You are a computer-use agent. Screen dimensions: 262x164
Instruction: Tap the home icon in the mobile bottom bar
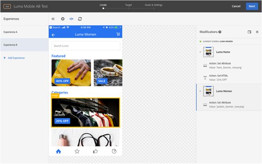(x=59, y=151)
